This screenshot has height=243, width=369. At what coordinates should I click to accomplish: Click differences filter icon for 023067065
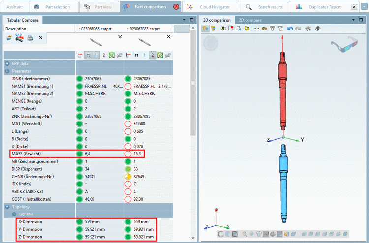point(80,55)
